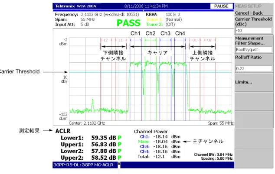Click the Upper1 56.83 dB result
The image size is (275, 174).
click(x=91, y=145)
